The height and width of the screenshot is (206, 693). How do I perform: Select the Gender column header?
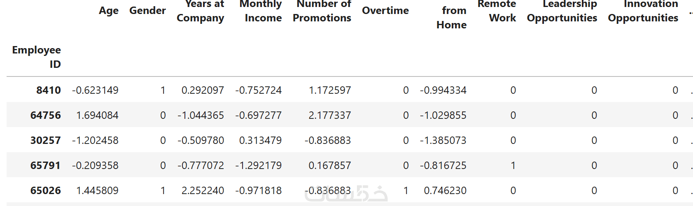click(x=147, y=11)
